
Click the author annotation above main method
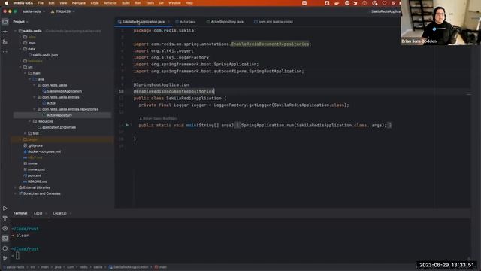[159, 119]
